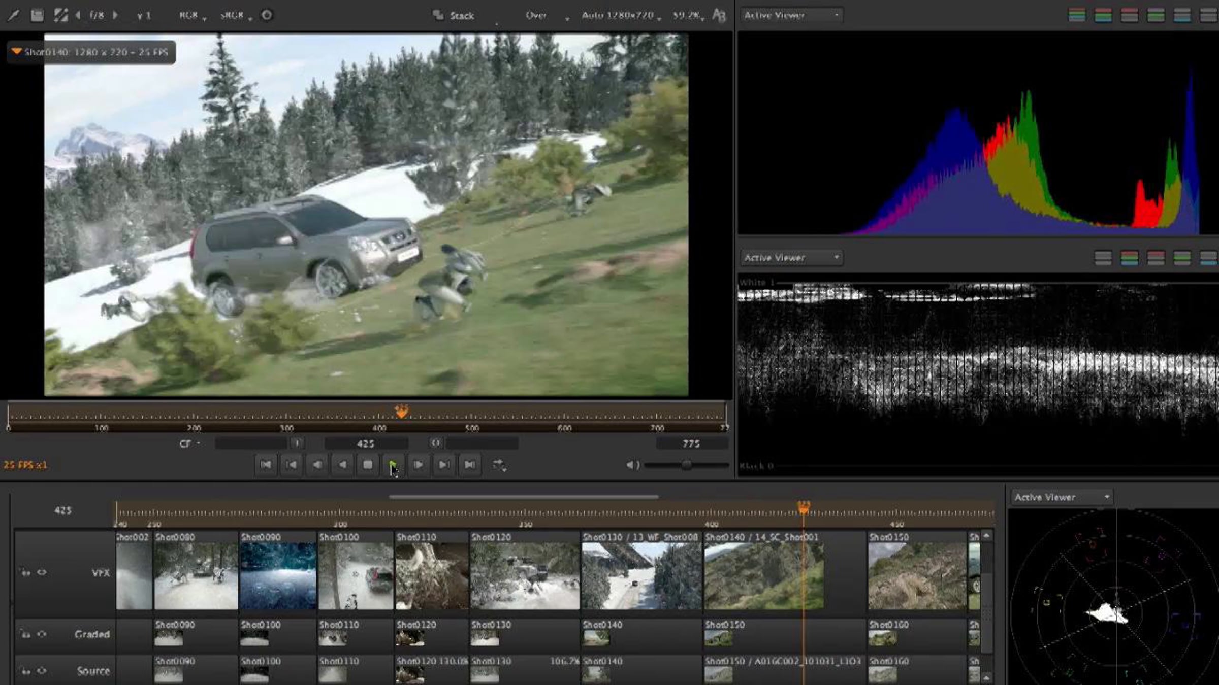The image size is (1219, 685).
Task: Click the speaker mute icon
Action: click(x=632, y=465)
